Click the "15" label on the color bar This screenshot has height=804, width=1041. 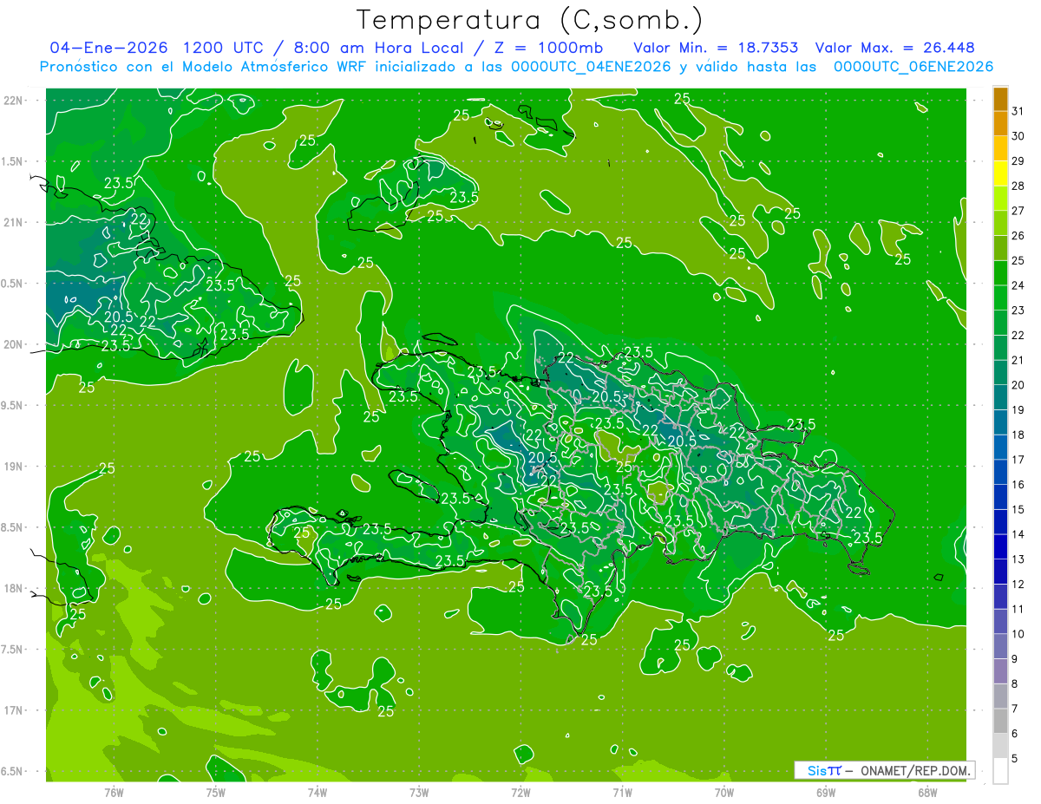coord(1018,510)
